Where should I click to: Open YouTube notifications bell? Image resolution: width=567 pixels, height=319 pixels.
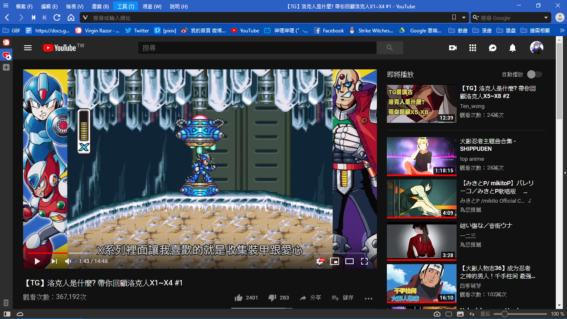[x=513, y=48]
